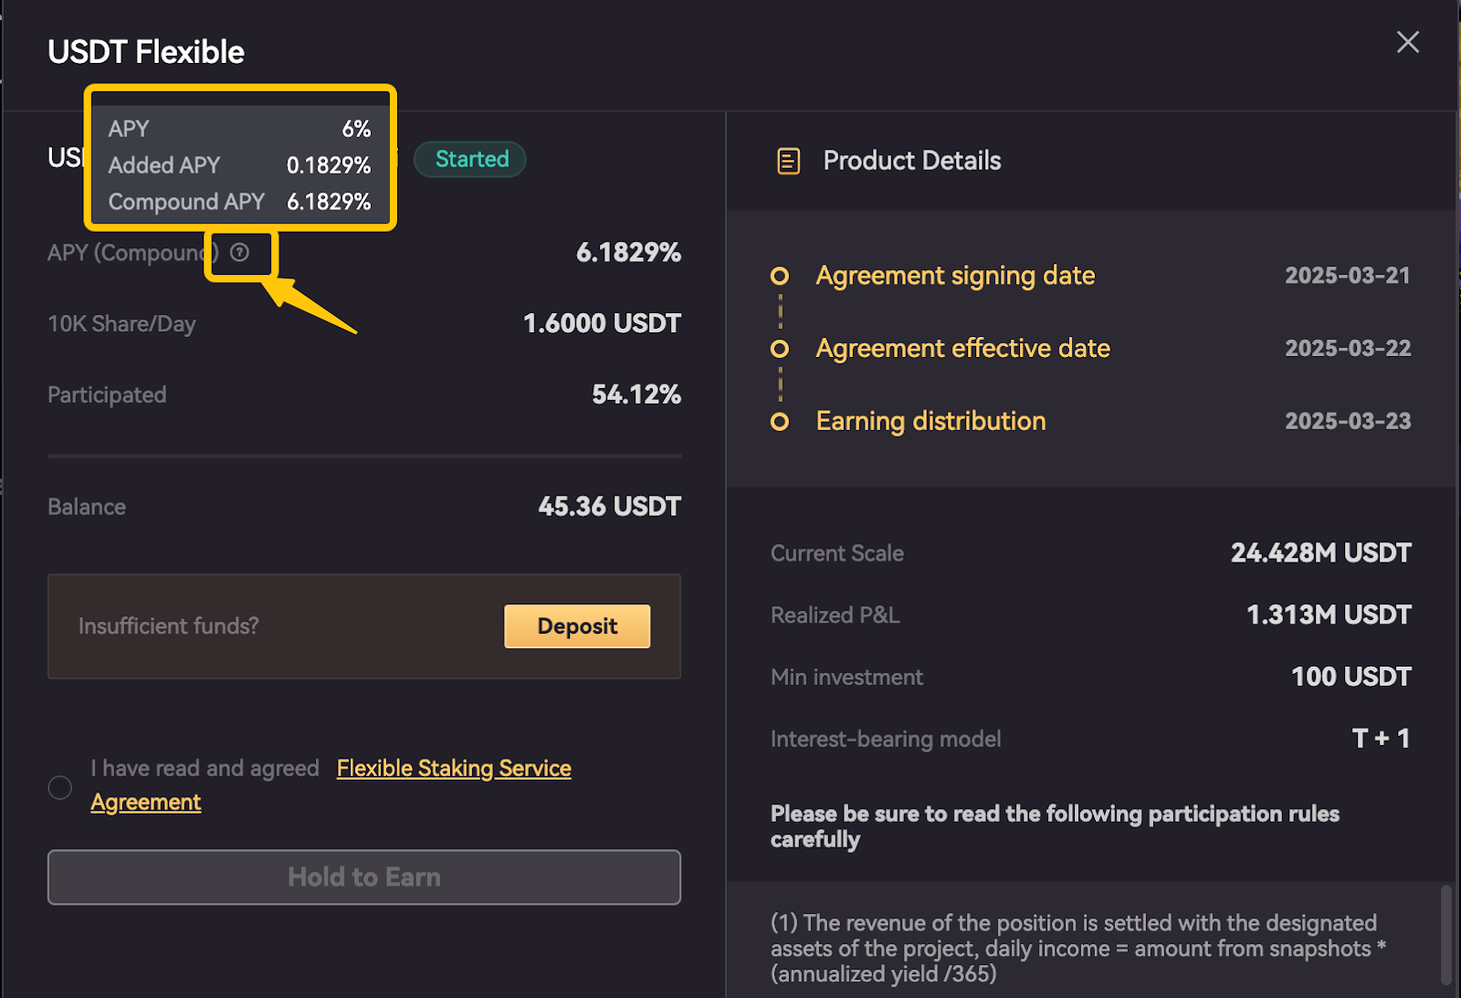The image size is (1461, 998).
Task: Click the 10K Share/Day label
Action: 121,324
